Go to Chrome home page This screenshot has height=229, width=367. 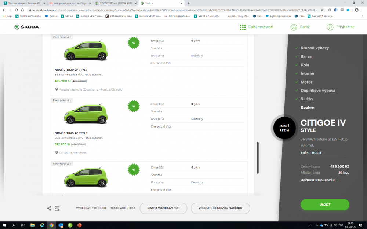(22, 10)
